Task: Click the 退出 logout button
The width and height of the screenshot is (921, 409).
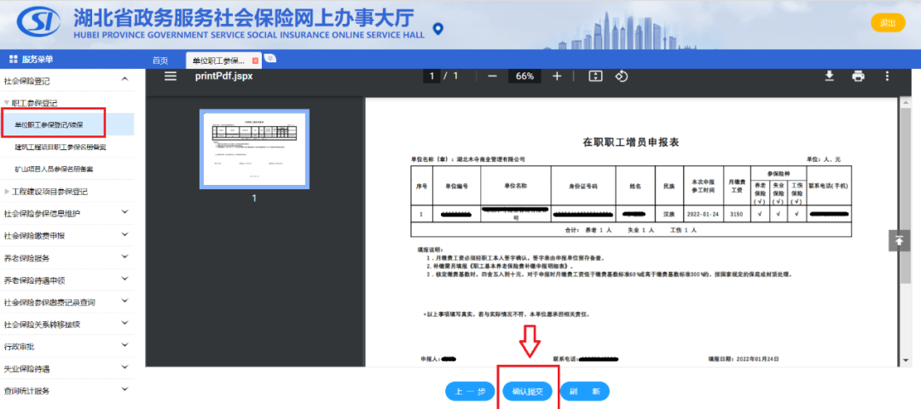Action: (888, 23)
